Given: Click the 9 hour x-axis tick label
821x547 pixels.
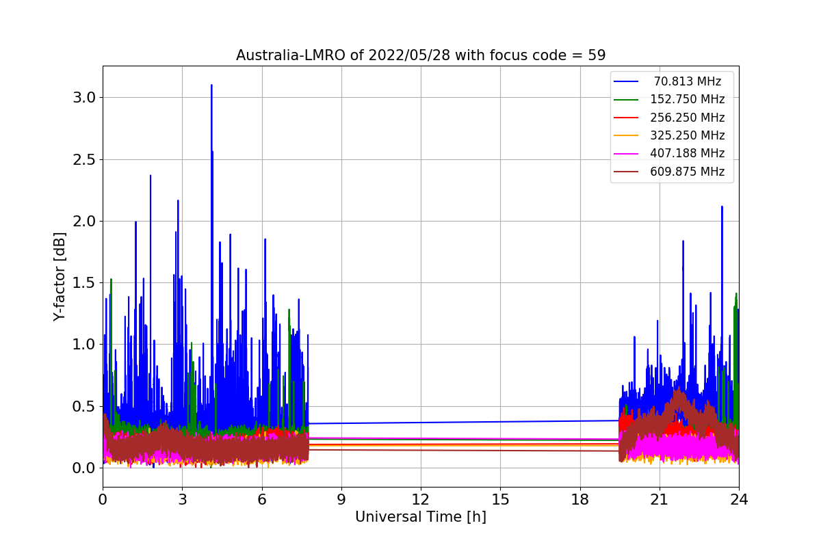Looking at the screenshot, I should click(x=341, y=500).
